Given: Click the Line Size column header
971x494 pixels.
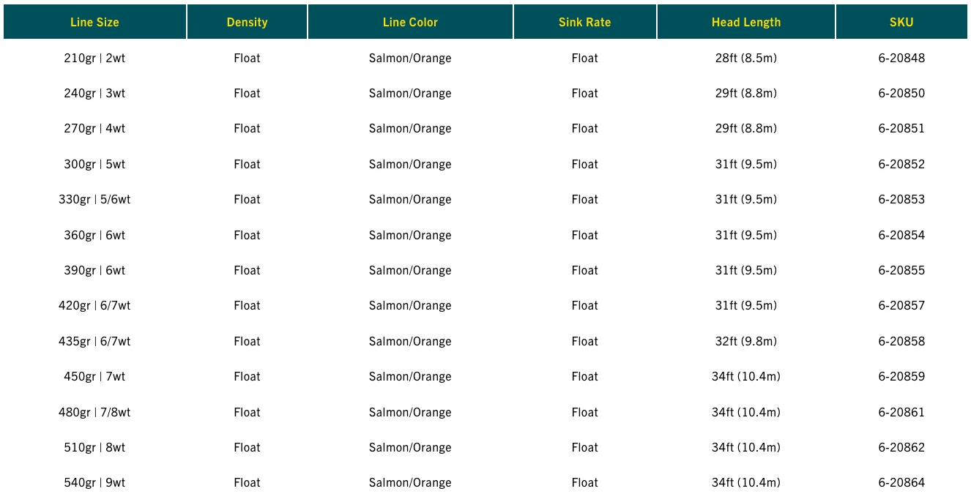Looking at the screenshot, I should [x=94, y=22].
